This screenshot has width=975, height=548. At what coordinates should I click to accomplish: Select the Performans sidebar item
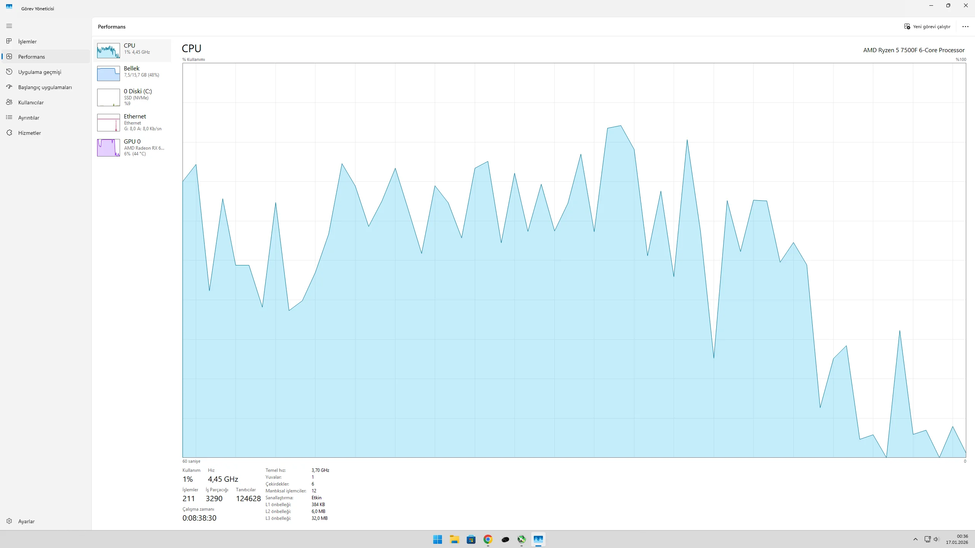point(32,57)
